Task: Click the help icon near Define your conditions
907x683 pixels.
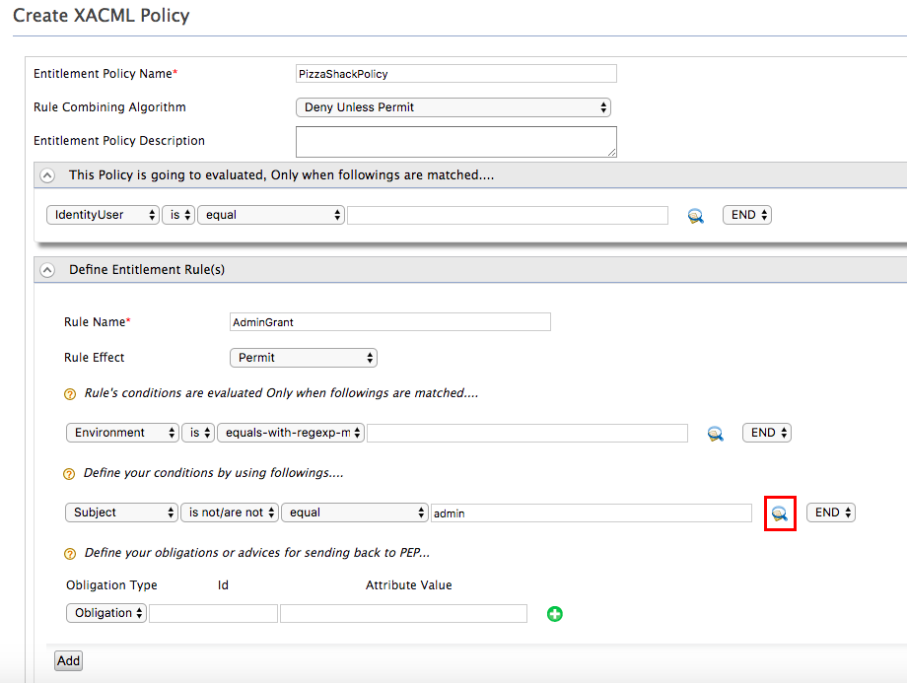Action: click(x=69, y=473)
